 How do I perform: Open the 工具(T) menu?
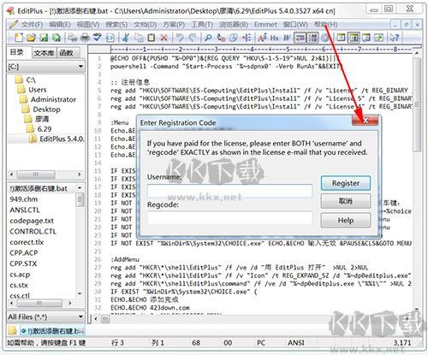tap(202, 25)
